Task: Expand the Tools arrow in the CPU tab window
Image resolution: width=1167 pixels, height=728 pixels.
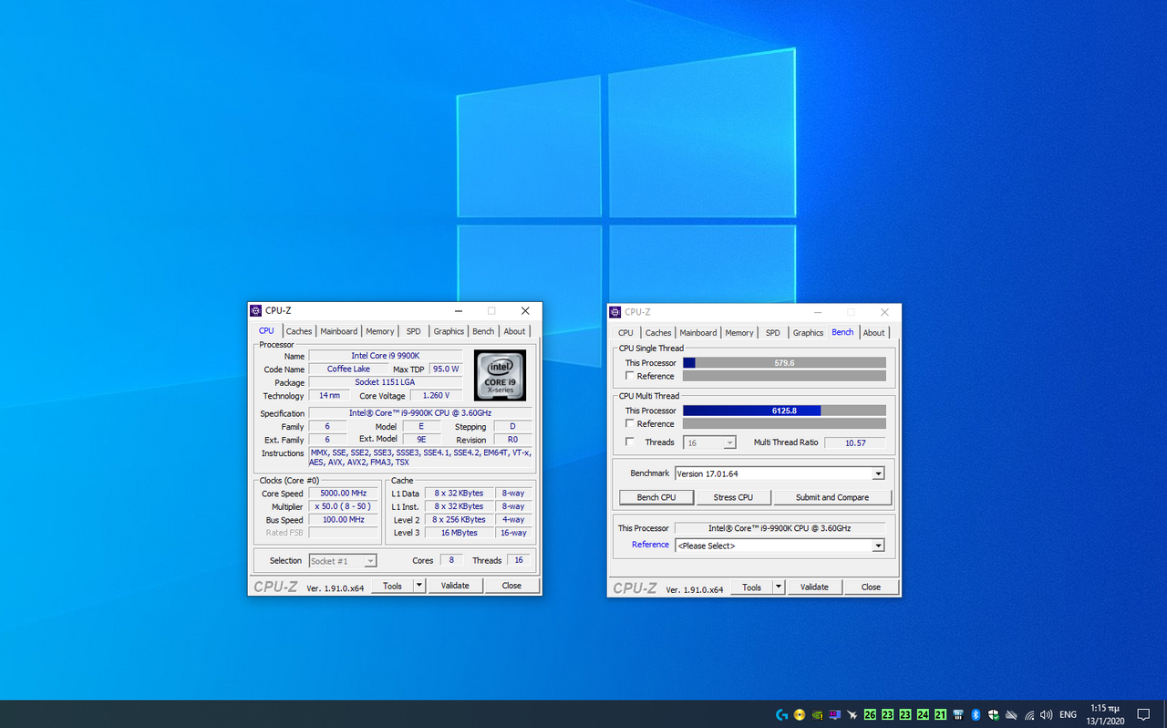Action: [x=418, y=586]
